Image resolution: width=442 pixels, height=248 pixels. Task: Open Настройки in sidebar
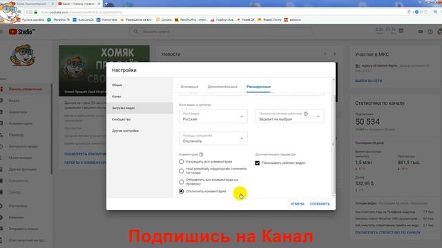coord(18,206)
